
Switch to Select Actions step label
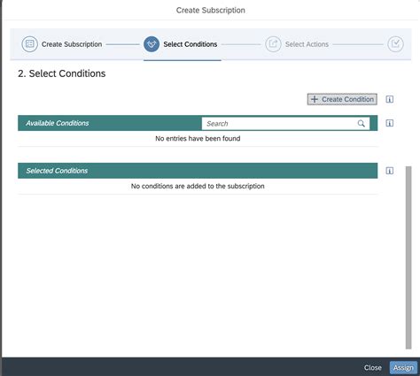click(x=307, y=44)
